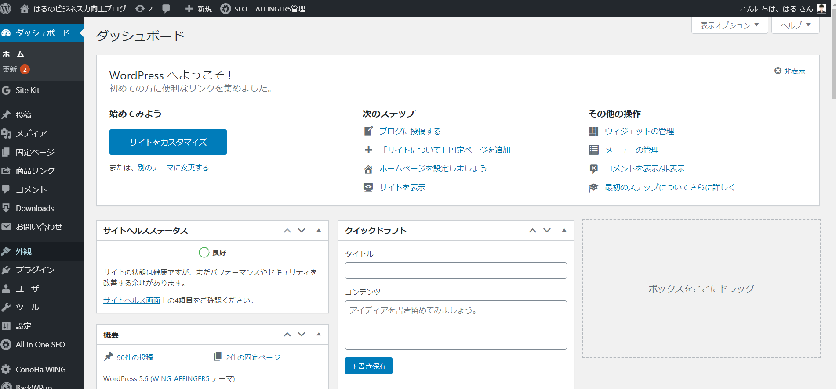Open the SEO gear icon in the admin bar
The width and height of the screenshot is (836, 389).
225,8
